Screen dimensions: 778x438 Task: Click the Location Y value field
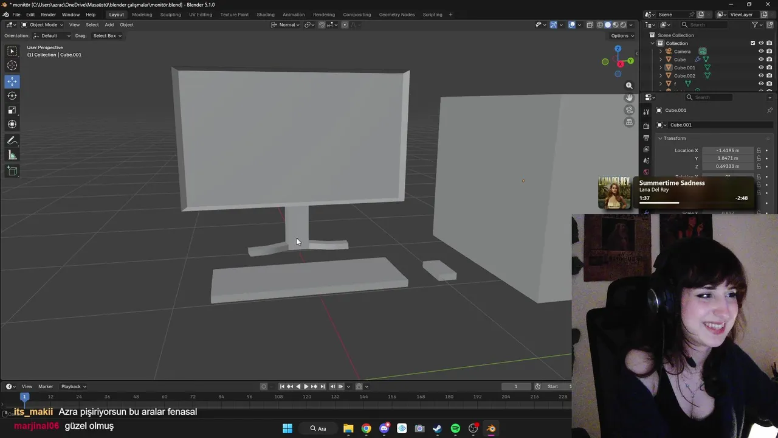(x=728, y=158)
